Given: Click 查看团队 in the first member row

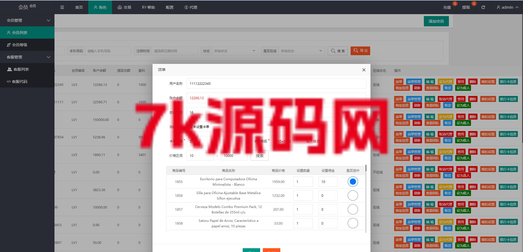Looking at the screenshot, I should point(433,88).
